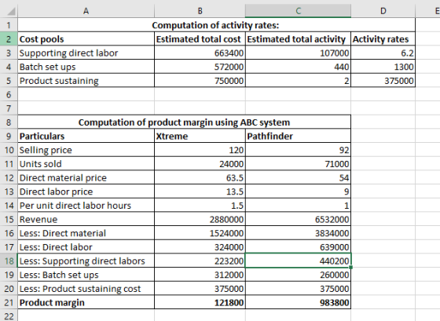Select the Xtreme selling price 120
440x321 pixels.
pos(200,150)
